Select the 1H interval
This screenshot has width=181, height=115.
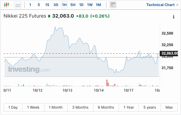pos(64,5)
